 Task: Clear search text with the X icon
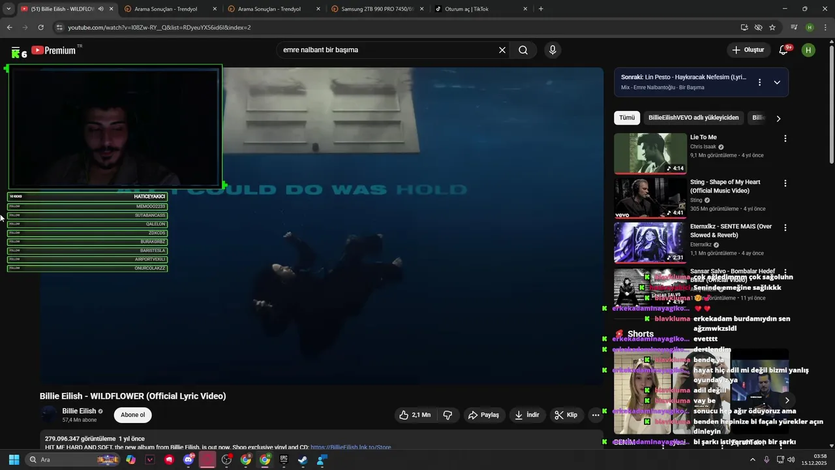502,50
